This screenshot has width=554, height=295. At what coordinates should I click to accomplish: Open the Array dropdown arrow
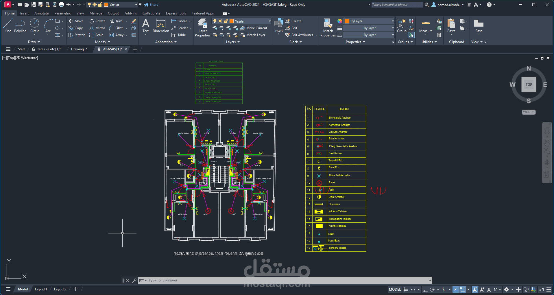tap(126, 35)
